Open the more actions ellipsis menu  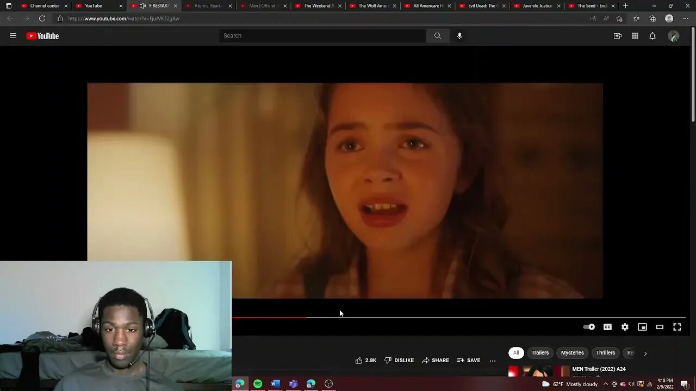coord(493,361)
